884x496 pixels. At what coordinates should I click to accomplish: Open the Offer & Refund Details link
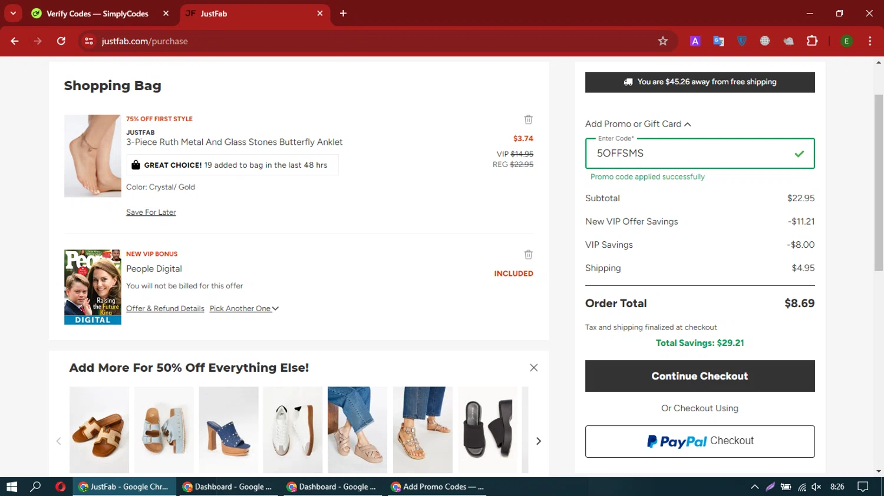(x=165, y=308)
